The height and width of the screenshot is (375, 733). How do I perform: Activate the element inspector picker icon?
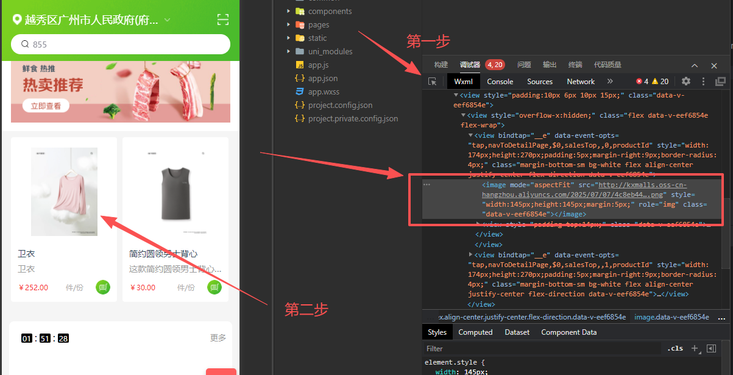point(433,81)
